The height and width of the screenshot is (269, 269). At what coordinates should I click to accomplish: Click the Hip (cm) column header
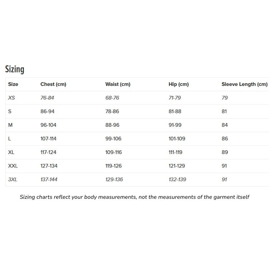click(x=179, y=84)
